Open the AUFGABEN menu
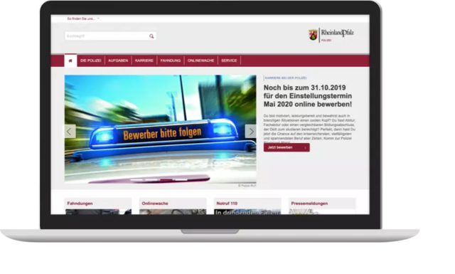455x274 pixels. [118, 60]
